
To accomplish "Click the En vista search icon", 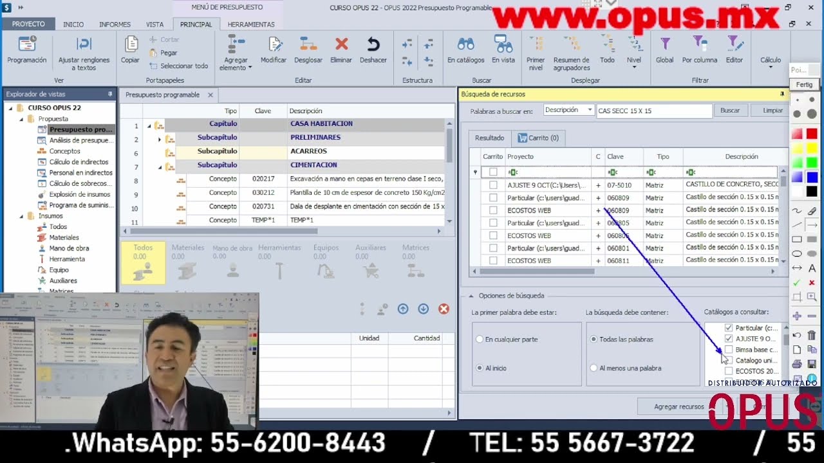I will pyautogui.click(x=503, y=44).
